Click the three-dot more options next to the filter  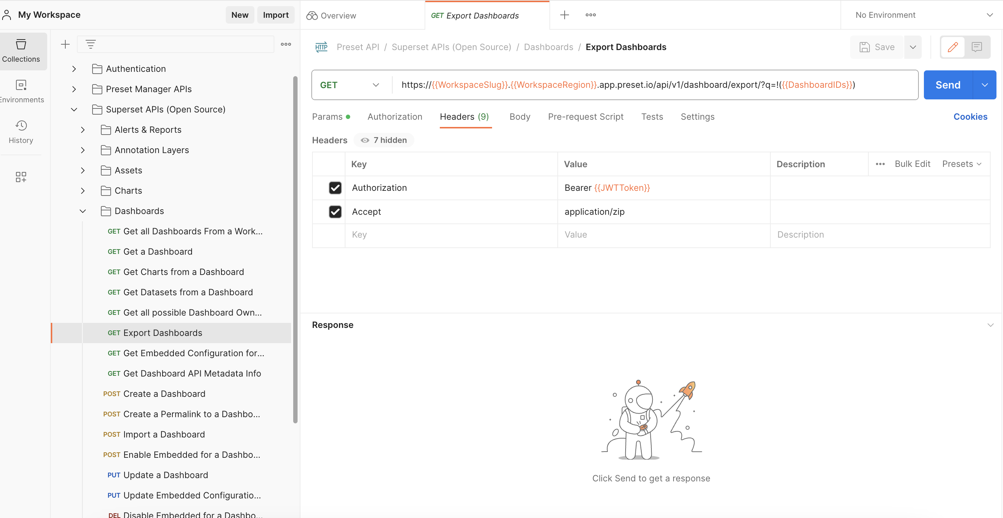click(286, 44)
